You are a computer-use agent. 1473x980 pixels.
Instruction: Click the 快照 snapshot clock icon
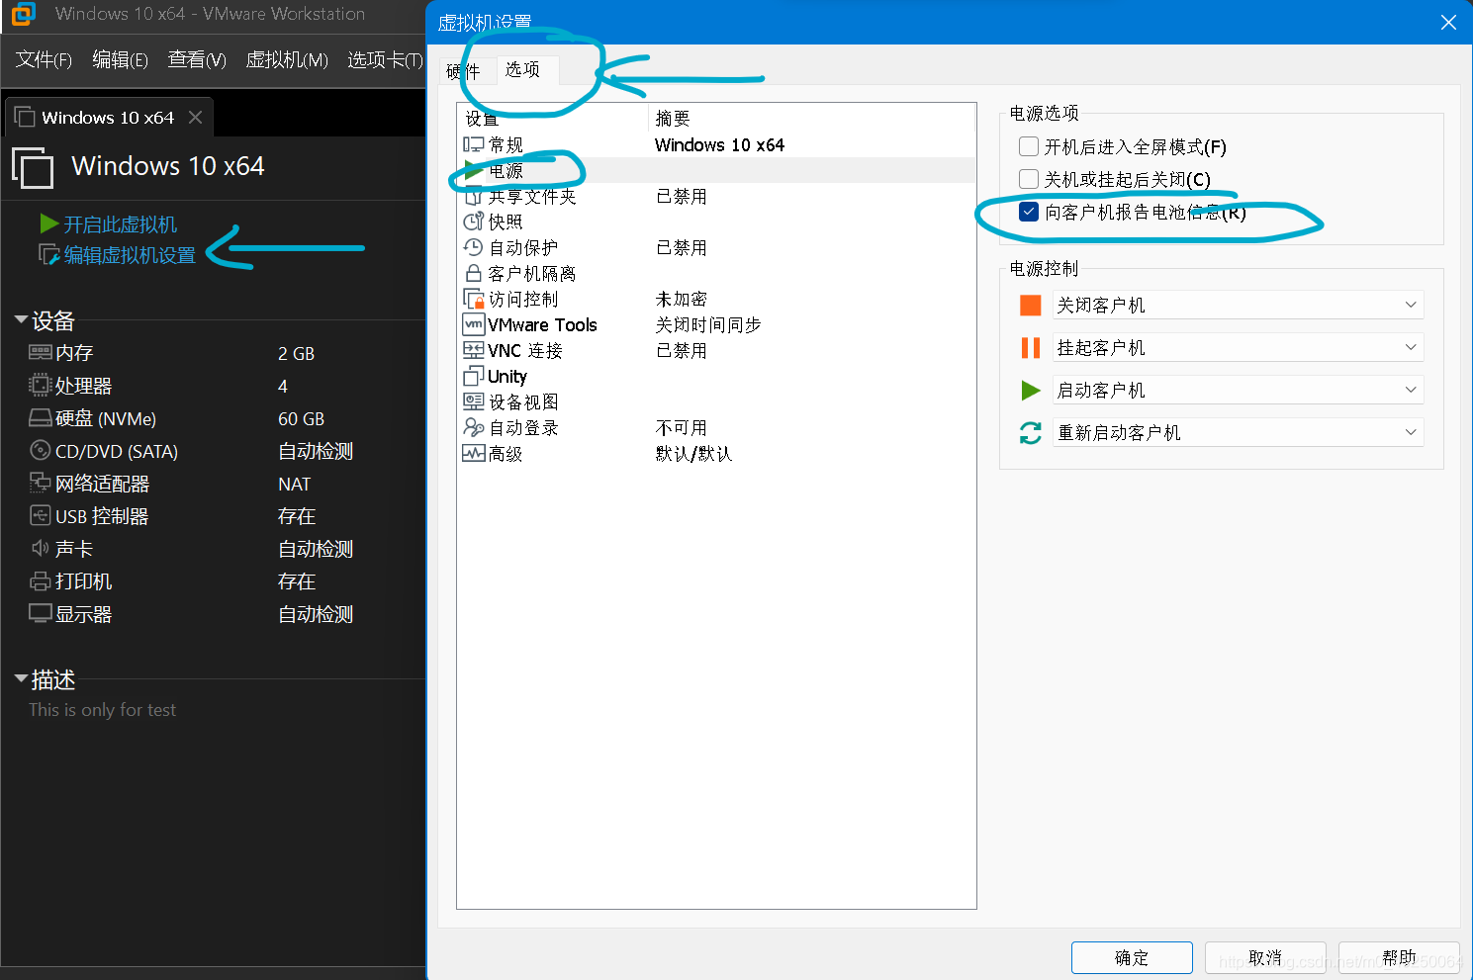click(x=474, y=222)
